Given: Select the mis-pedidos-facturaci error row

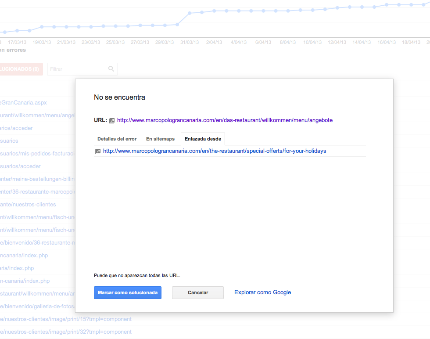Looking at the screenshot, I should click(x=37, y=153).
